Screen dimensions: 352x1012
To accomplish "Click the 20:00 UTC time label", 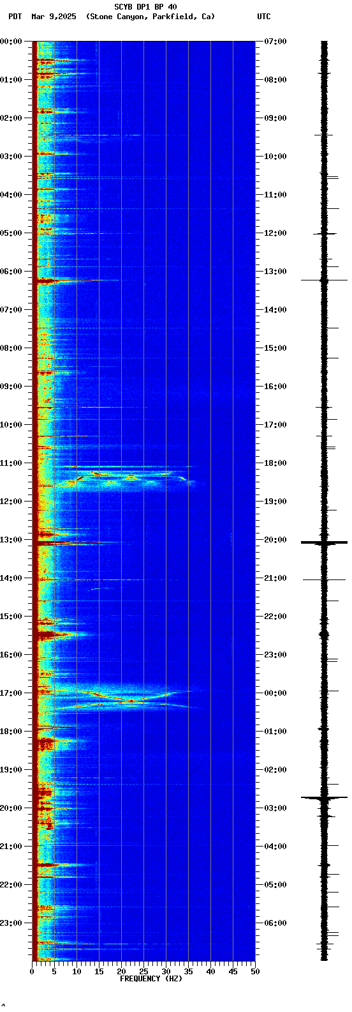I will [275, 540].
